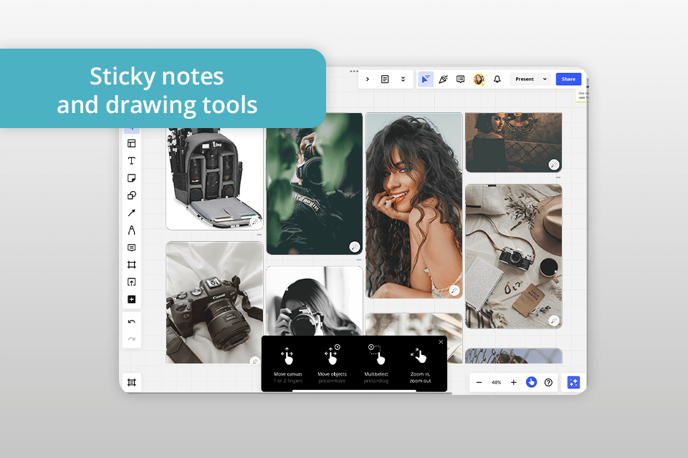Redo the last action
This screenshot has width=688, height=458.
[x=131, y=338]
